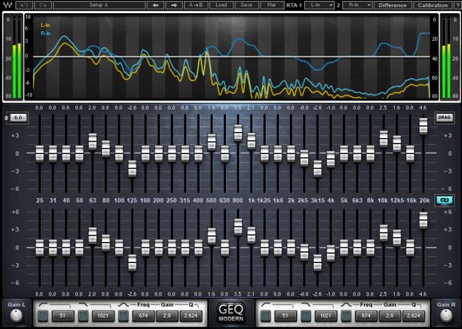Toggle the left channel low-pass filter

tap(84, 316)
